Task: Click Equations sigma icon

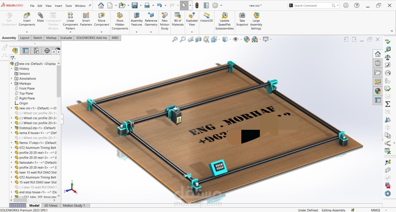Action: 388,104
